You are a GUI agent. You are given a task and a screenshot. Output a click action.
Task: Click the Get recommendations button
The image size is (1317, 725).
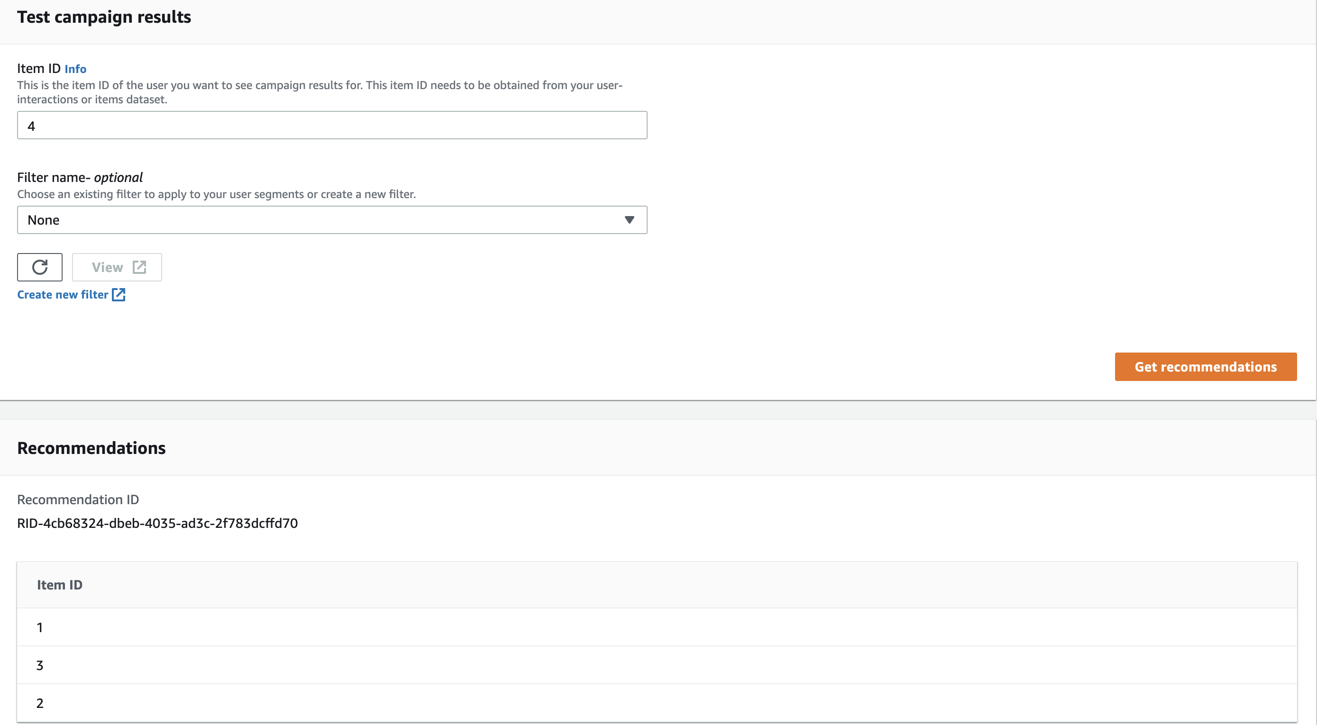(x=1205, y=367)
